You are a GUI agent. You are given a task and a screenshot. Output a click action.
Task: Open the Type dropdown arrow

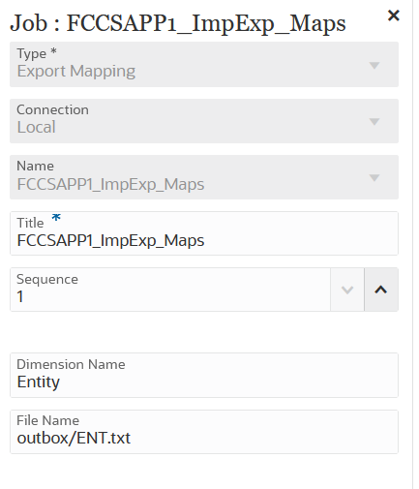tap(374, 66)
